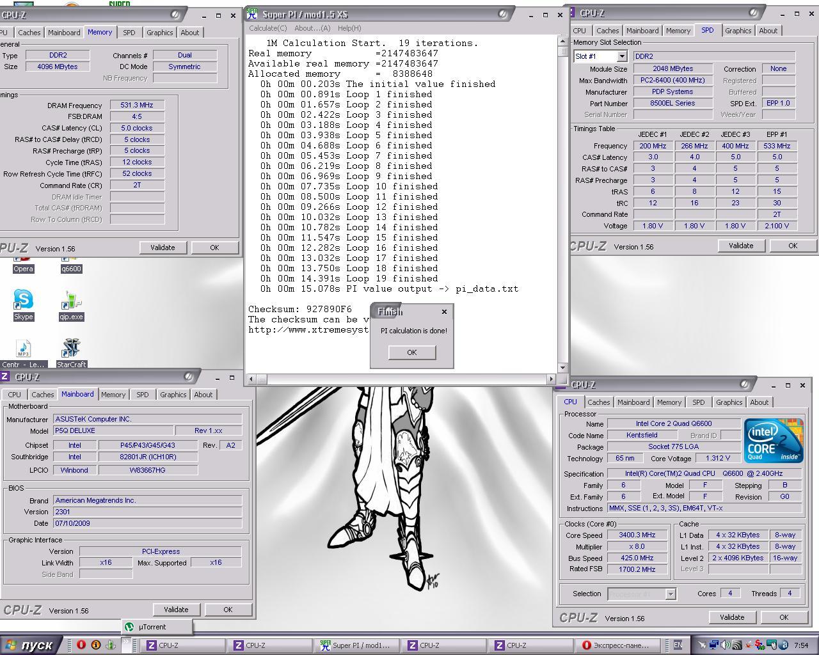Click Super PI scrollbar down arrow

coord(562,368)
